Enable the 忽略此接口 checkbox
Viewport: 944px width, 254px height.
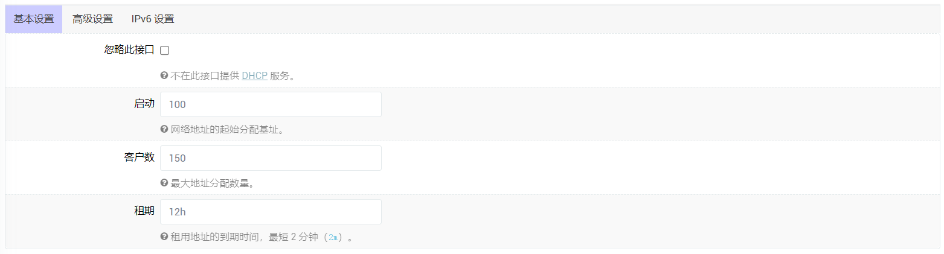click(x=164, y=51)
